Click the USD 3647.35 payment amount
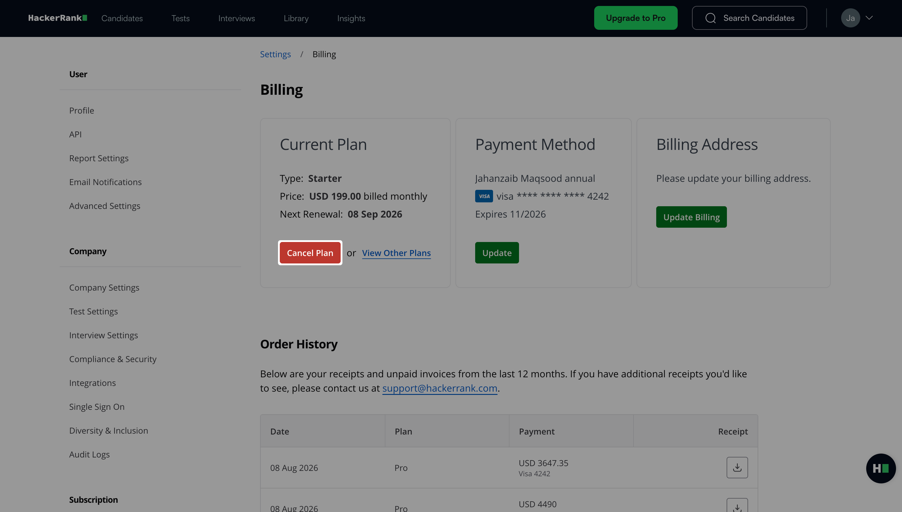This screenshot has height=512, width=902. pos(543,463)
